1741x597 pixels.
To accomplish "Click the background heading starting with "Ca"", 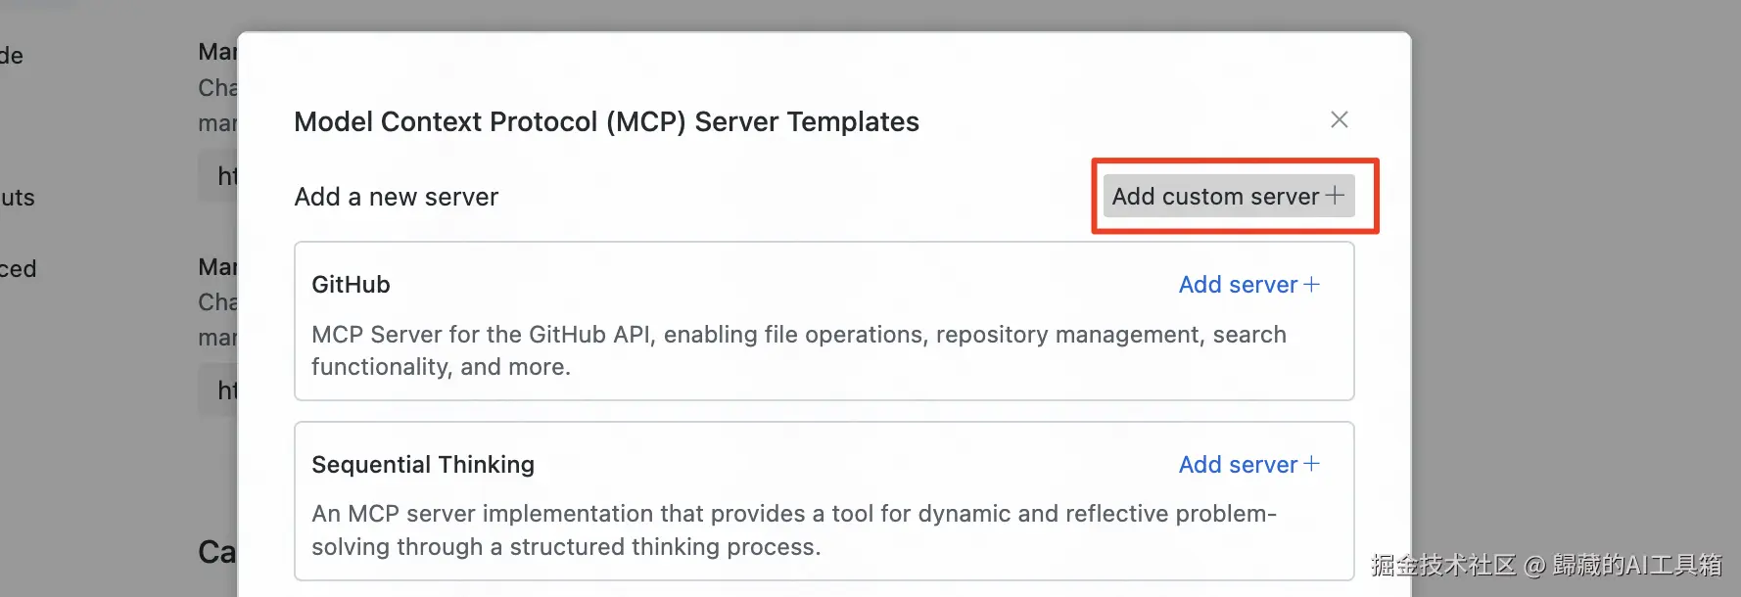I will tap(216, 552).
